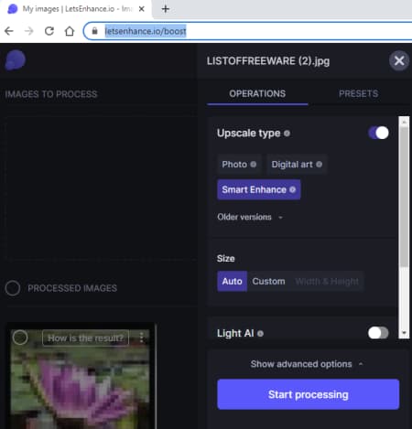Click the info icon beside Photo
The image size is (412, 429).
254,165
